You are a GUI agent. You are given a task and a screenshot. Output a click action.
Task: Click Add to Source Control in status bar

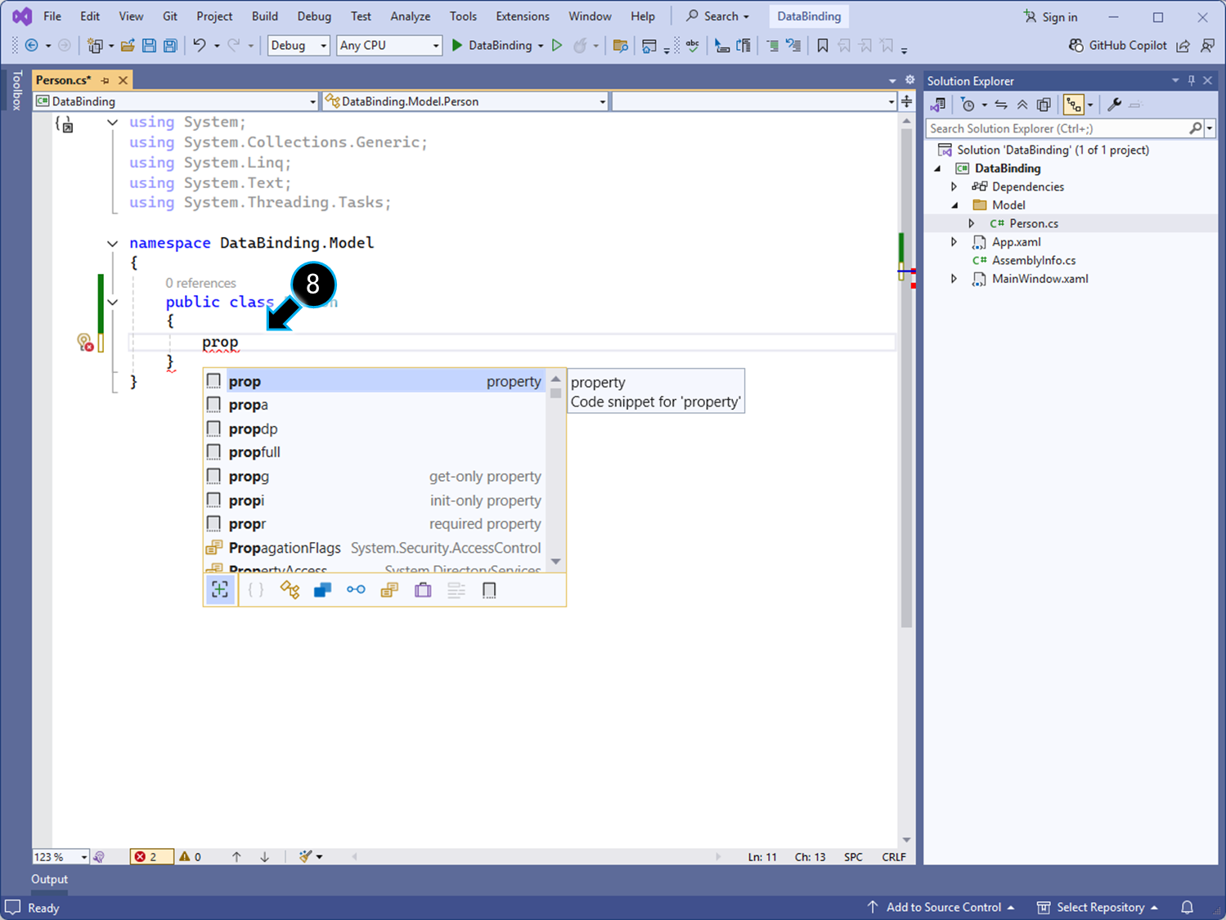point(941,907)
